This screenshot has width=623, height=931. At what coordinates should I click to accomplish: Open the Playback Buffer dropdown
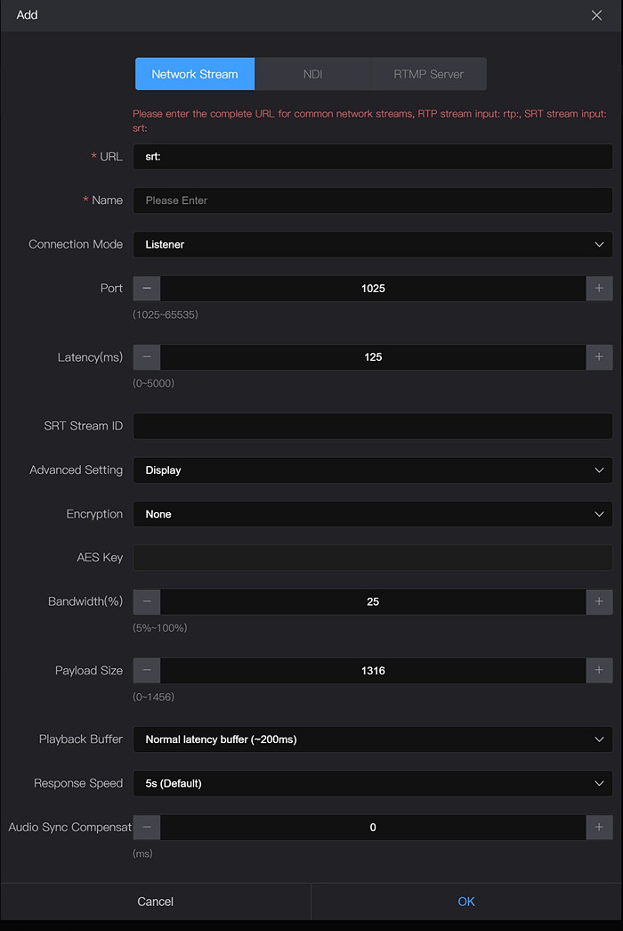coord(373,739)
